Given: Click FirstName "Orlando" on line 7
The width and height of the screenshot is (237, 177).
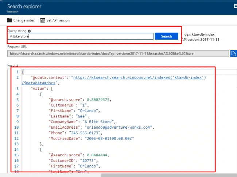Looking at the screenshot, I should 88,111.
